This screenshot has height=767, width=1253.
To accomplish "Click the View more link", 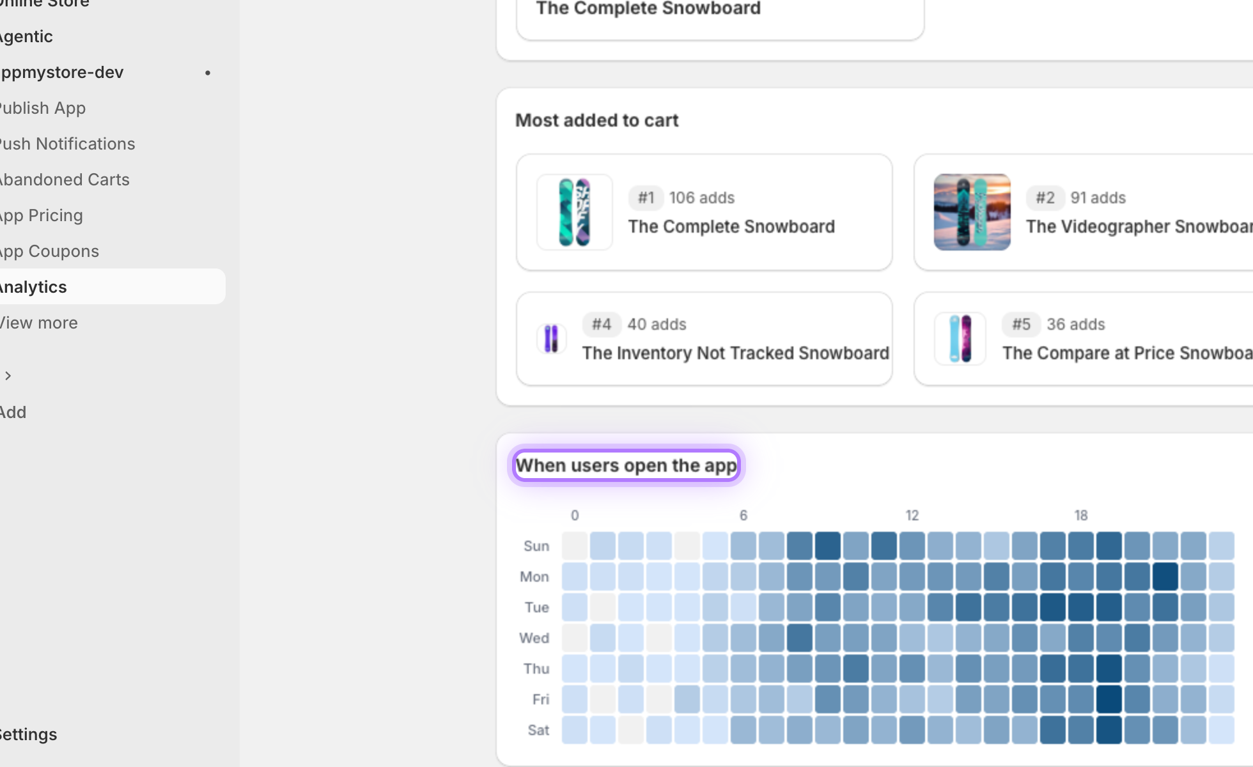I will tap(38, 323).
